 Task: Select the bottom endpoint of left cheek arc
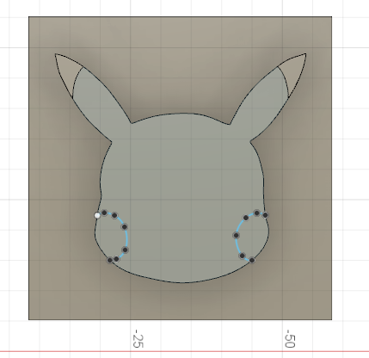109,260
